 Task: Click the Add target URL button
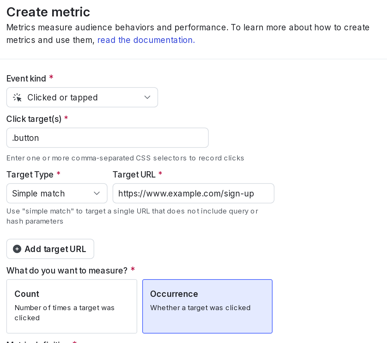tap(50, 249)
